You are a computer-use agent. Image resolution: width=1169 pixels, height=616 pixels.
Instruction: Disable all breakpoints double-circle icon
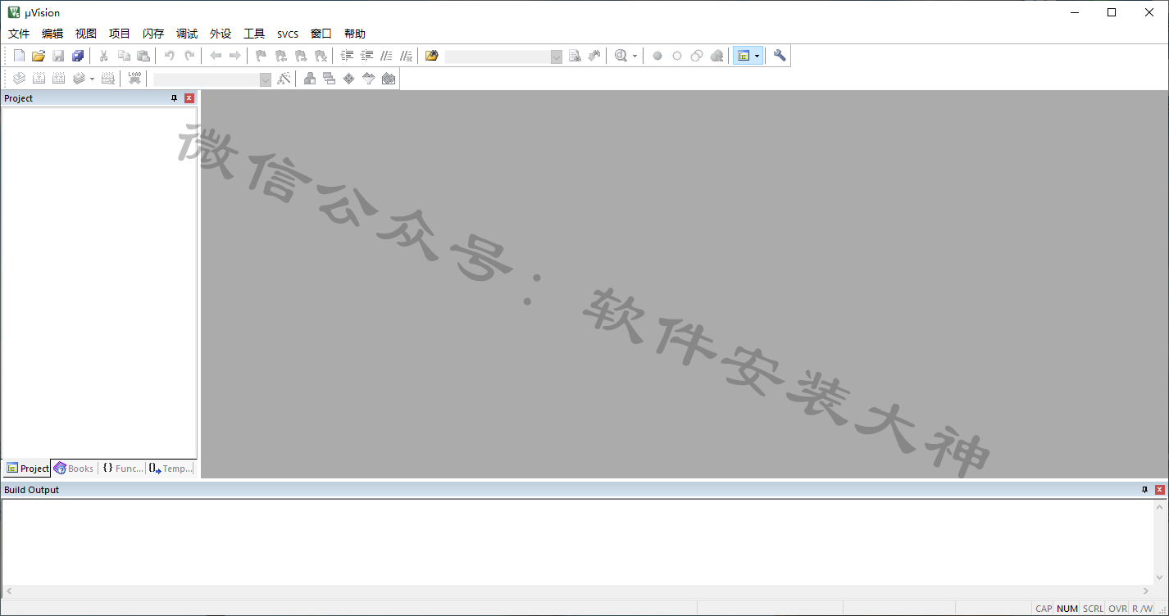697,56
